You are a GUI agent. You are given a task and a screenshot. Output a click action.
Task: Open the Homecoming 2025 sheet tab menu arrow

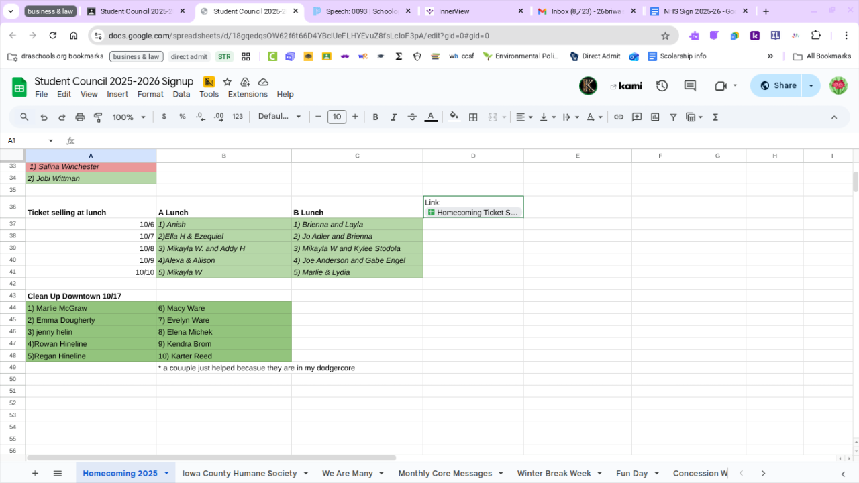(166, 474)
